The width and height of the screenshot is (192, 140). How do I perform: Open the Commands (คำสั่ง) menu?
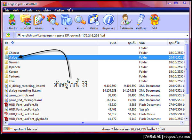pyautogui.click(x=16, y=10)
